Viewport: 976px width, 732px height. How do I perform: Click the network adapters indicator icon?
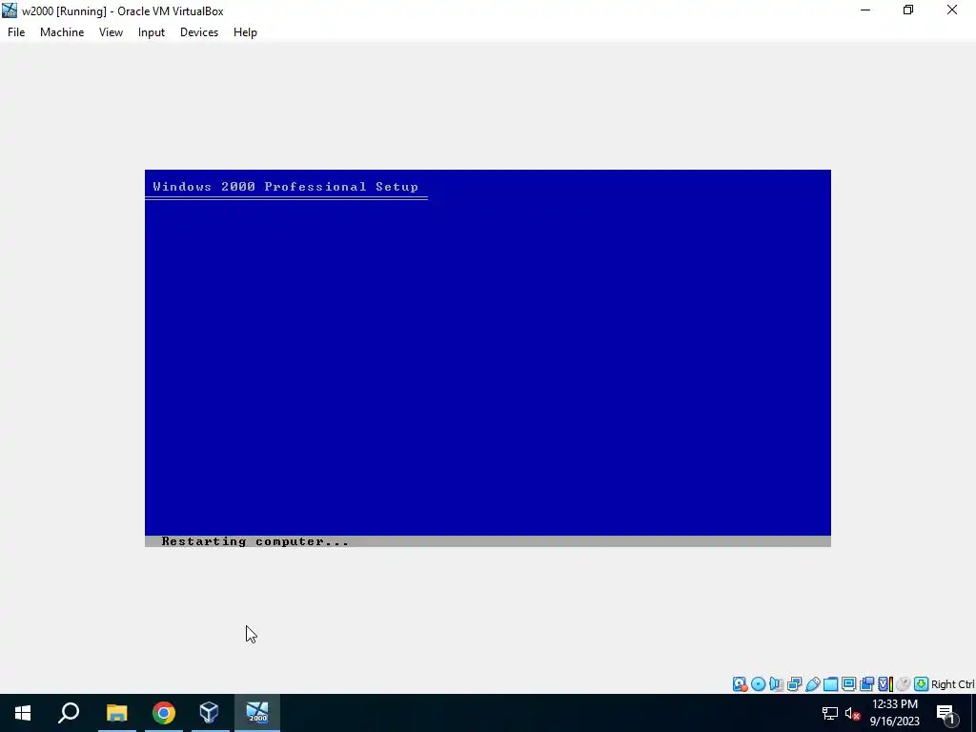[794, 684]
